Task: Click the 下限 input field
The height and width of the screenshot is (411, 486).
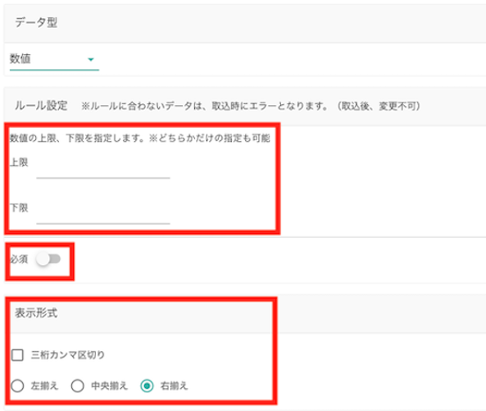Action: 103,217
